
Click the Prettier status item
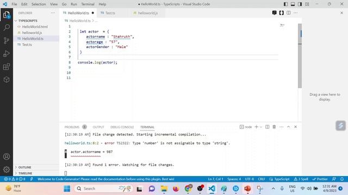[320, 179]
